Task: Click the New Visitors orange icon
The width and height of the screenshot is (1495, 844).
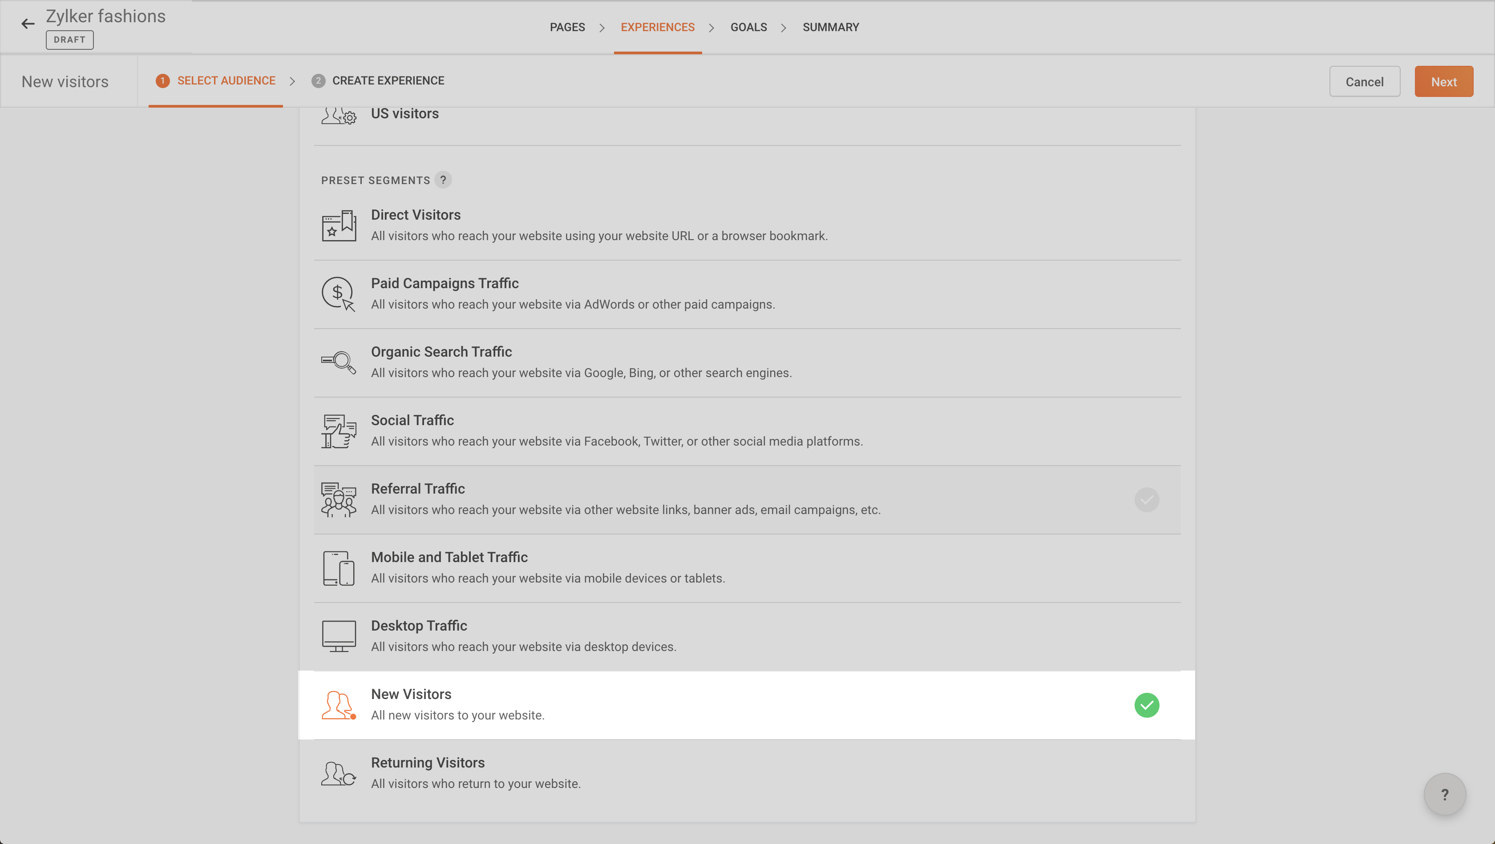Action: coord(339,705)
